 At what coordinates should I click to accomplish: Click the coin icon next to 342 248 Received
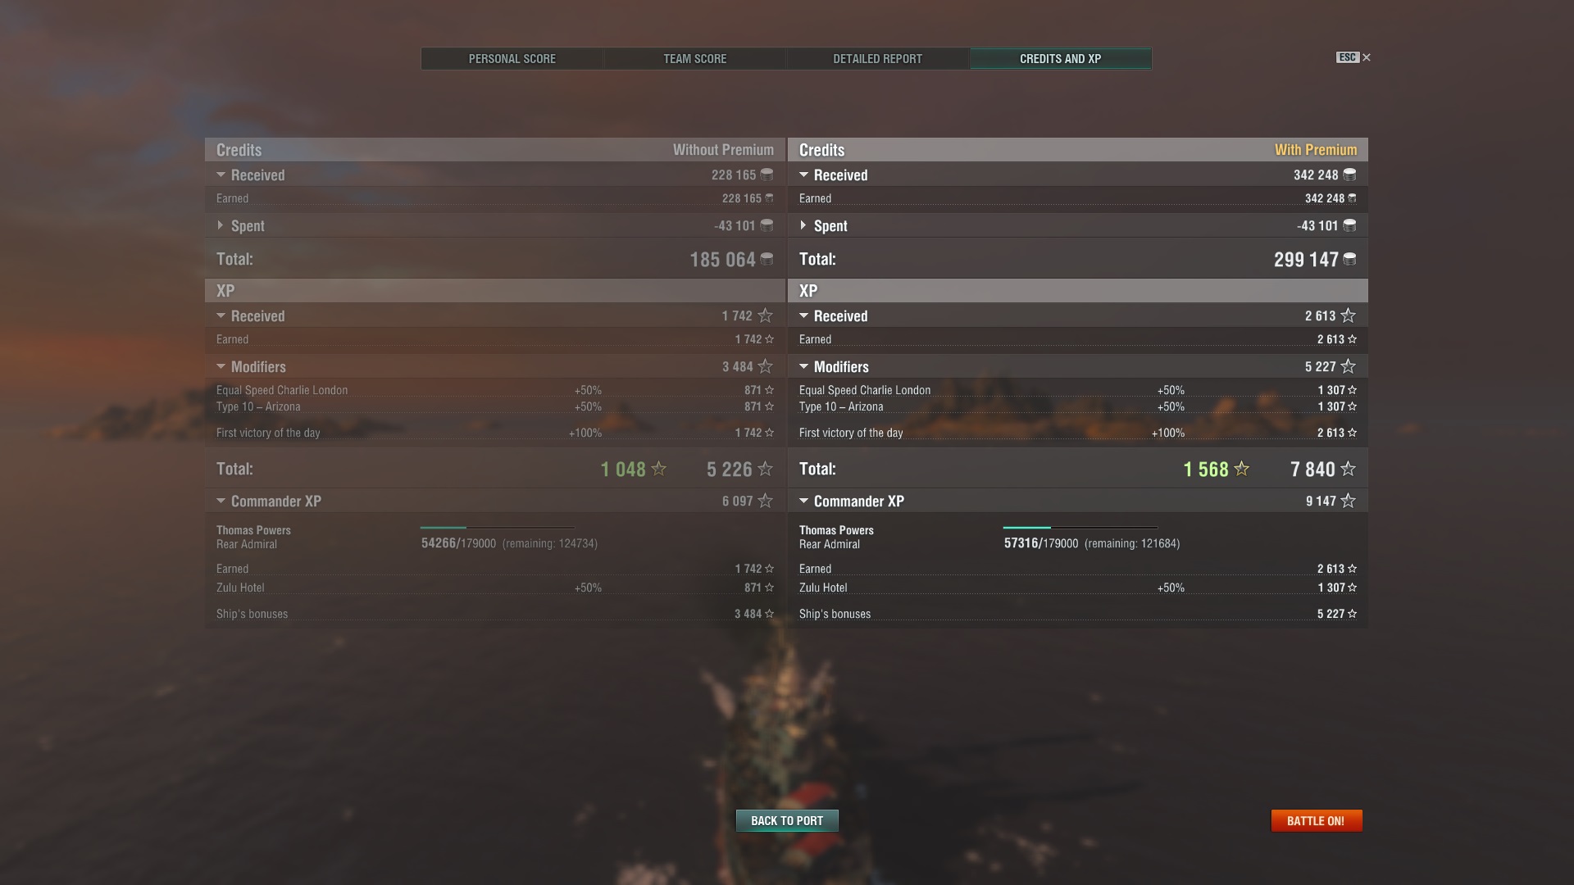coord(1349,175)
